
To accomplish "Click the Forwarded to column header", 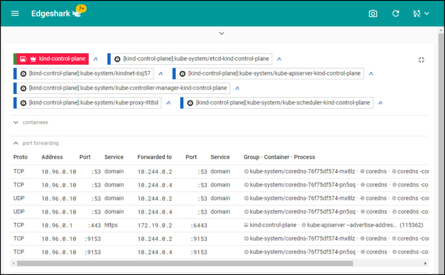I will click(x=154, y=157).
